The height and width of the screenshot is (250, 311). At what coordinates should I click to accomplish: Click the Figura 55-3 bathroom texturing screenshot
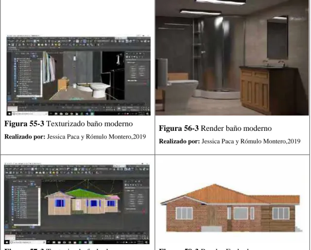(79, 75)
